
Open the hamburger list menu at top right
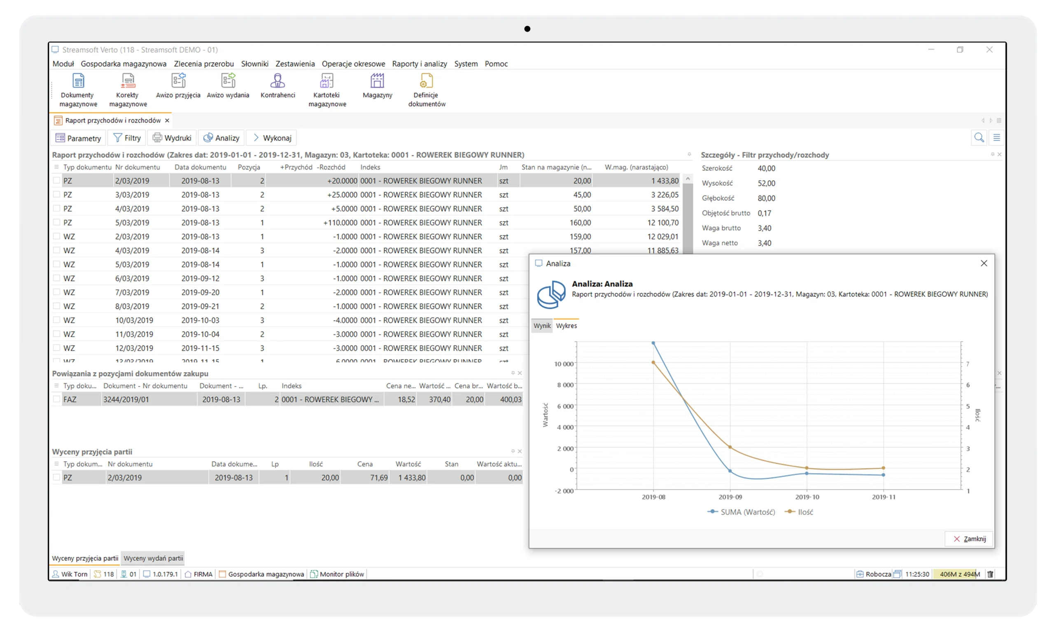click(996, 138)
